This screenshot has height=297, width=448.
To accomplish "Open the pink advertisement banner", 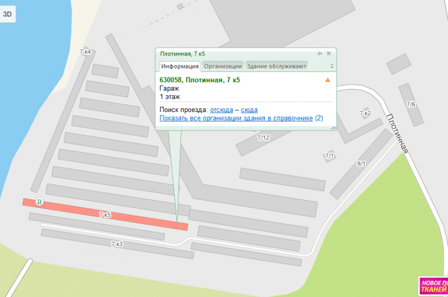I will coord(433,286).
